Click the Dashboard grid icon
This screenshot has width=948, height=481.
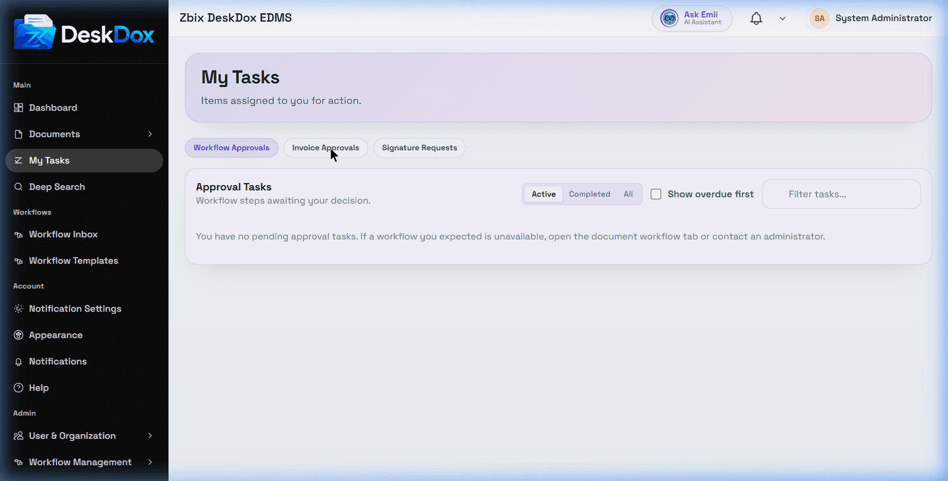(x=18, y=107)
